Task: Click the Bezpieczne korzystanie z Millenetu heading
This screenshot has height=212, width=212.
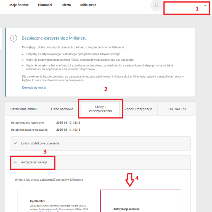Action: [54, 38]
